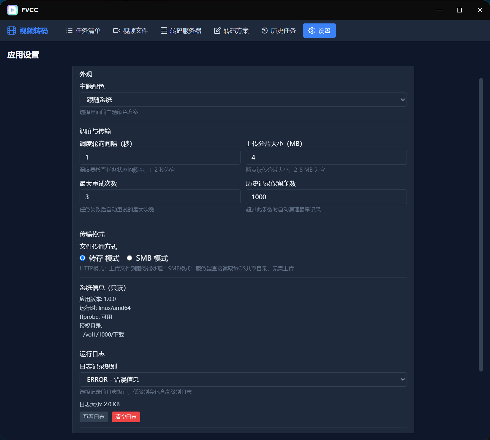Click the FVCC app logo icon

(12, 10)
